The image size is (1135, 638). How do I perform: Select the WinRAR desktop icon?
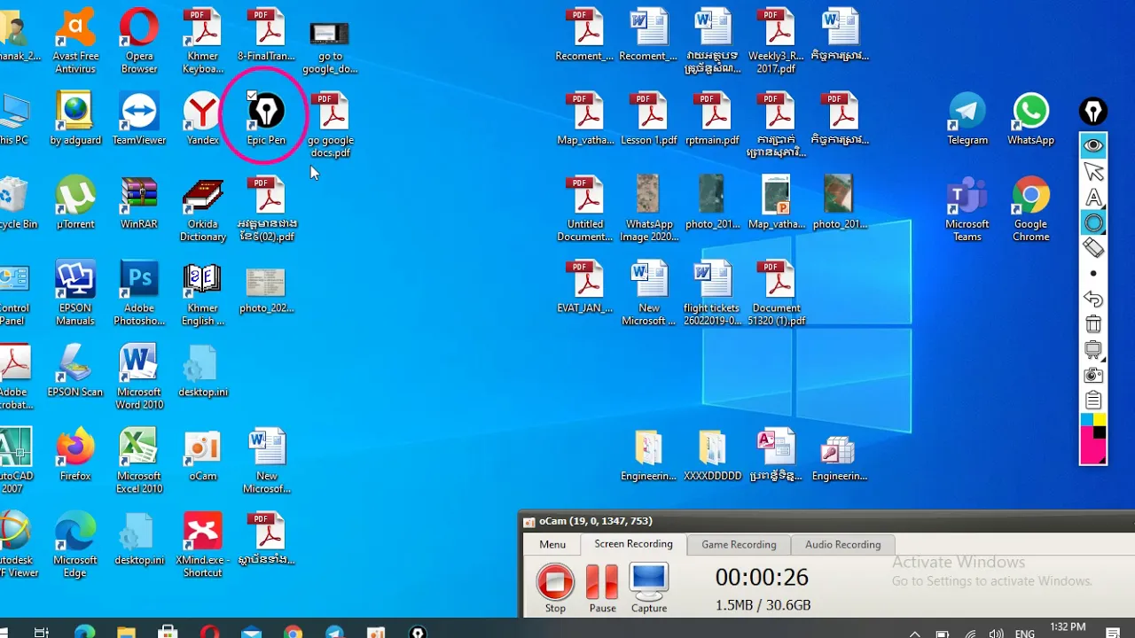(x=139, y=204)
